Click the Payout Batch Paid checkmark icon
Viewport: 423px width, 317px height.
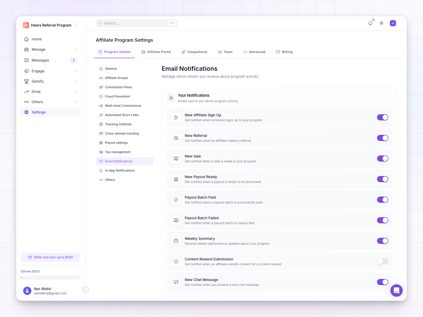pos(176,200)
